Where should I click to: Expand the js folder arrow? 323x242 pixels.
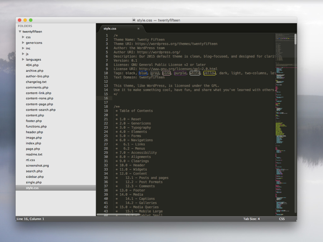(x=23, y=54)
